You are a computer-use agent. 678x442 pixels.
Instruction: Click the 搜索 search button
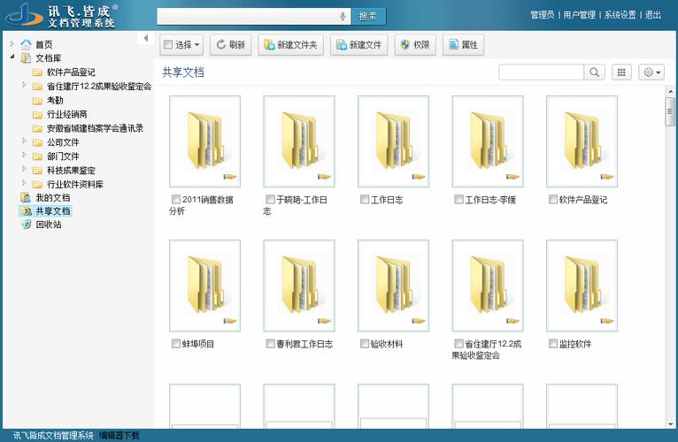pyautogui.click(x=368, y=17)
